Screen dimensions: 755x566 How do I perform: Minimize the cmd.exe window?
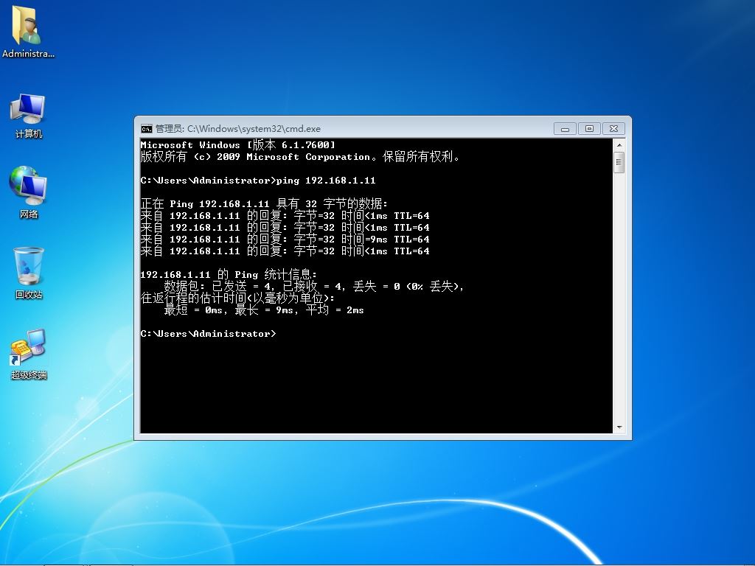[x=565, y=128]
